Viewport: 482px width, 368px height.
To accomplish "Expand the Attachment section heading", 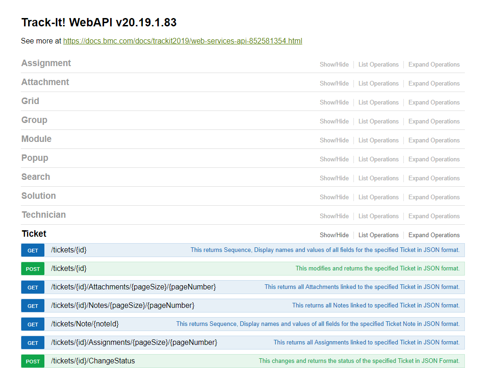I will 45,82.
